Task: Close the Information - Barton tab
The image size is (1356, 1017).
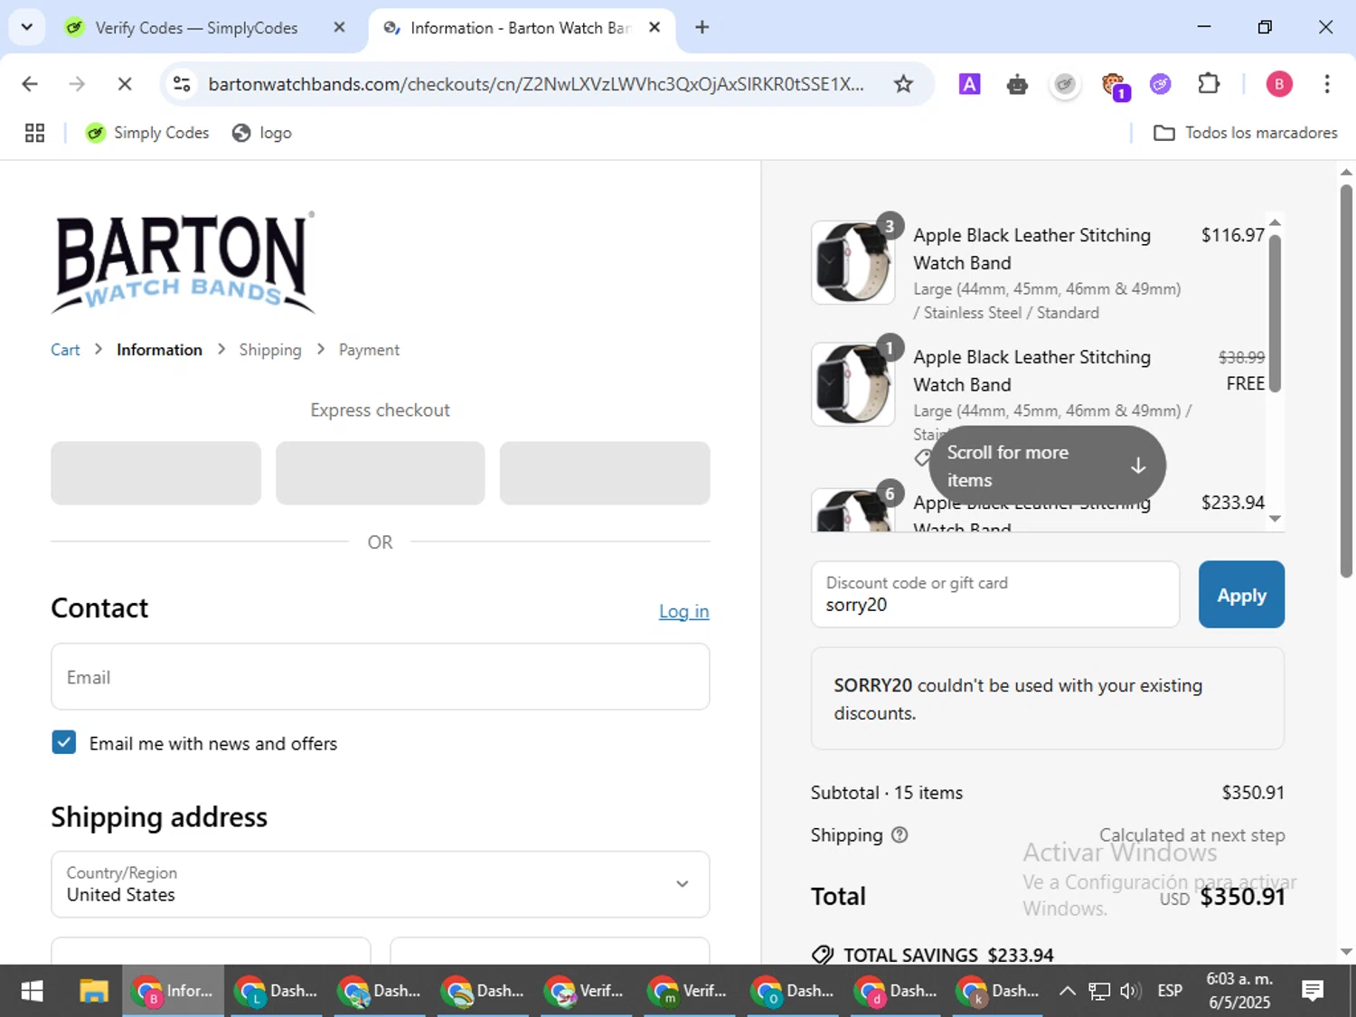Action: [654, 27]
